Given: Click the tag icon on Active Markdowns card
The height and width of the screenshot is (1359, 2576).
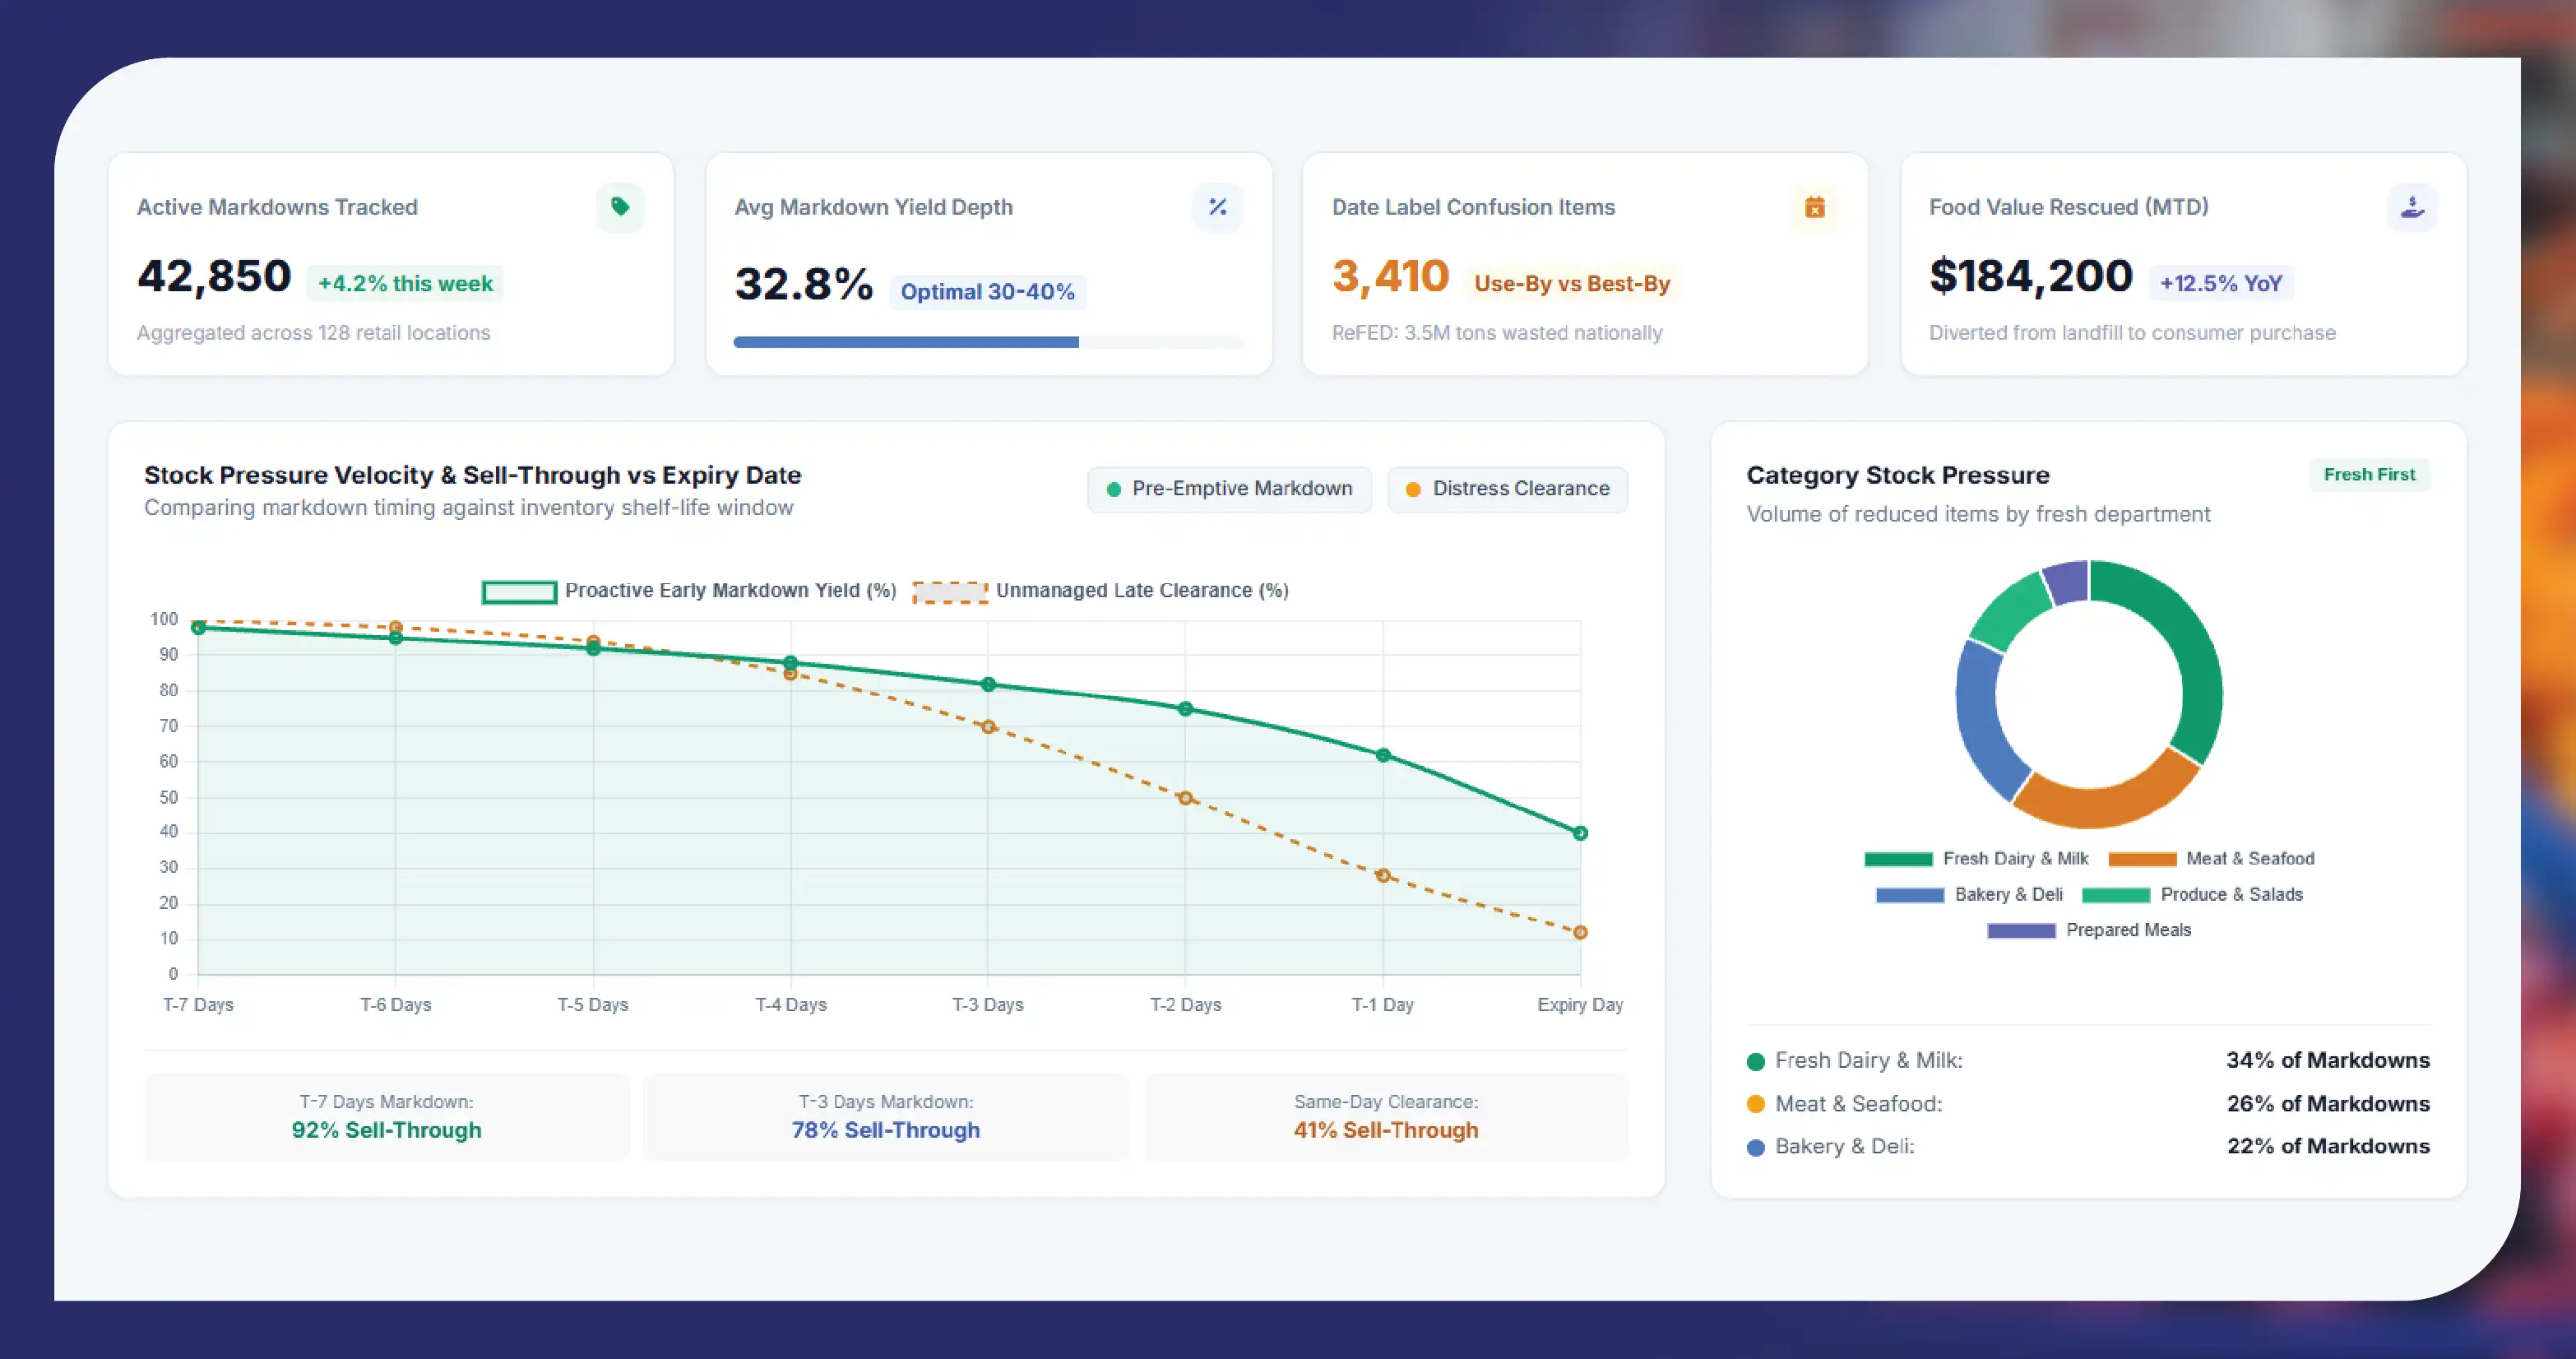Looking at the screenshot, I should point(620,207).
